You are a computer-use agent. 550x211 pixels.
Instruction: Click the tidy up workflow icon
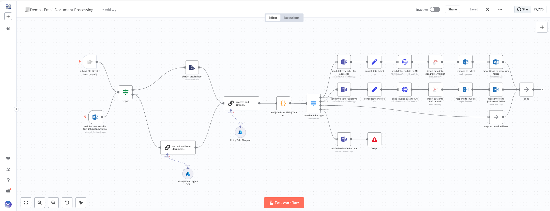81,203
